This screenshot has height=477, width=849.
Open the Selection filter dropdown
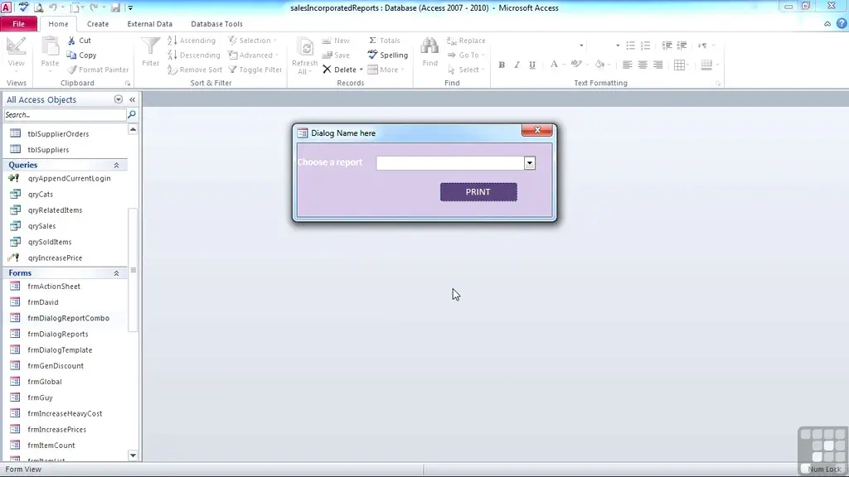252,41
